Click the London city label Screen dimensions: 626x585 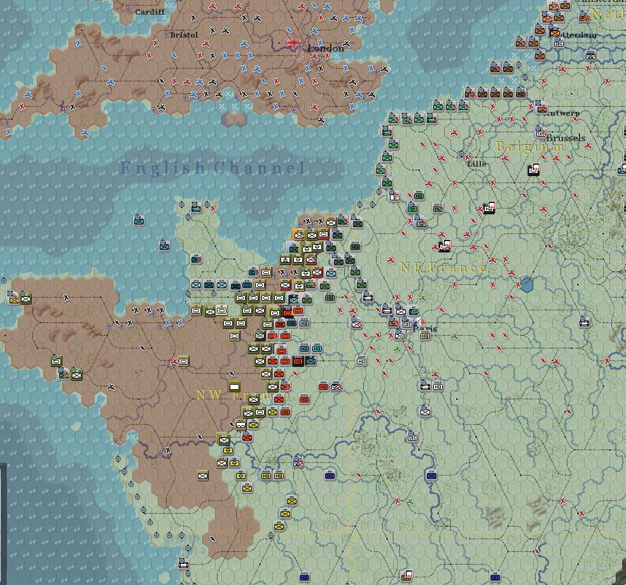(326, 48)
